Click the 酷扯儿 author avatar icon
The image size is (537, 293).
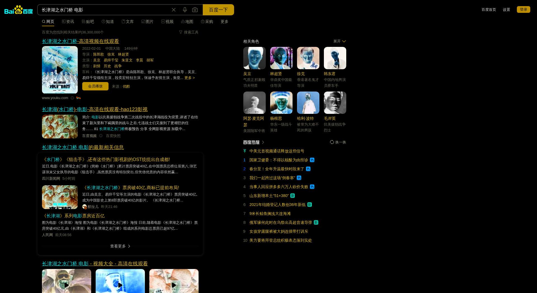[x=84, y=206]
